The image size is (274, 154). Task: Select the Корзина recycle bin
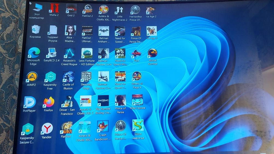[x=35, y=31]
